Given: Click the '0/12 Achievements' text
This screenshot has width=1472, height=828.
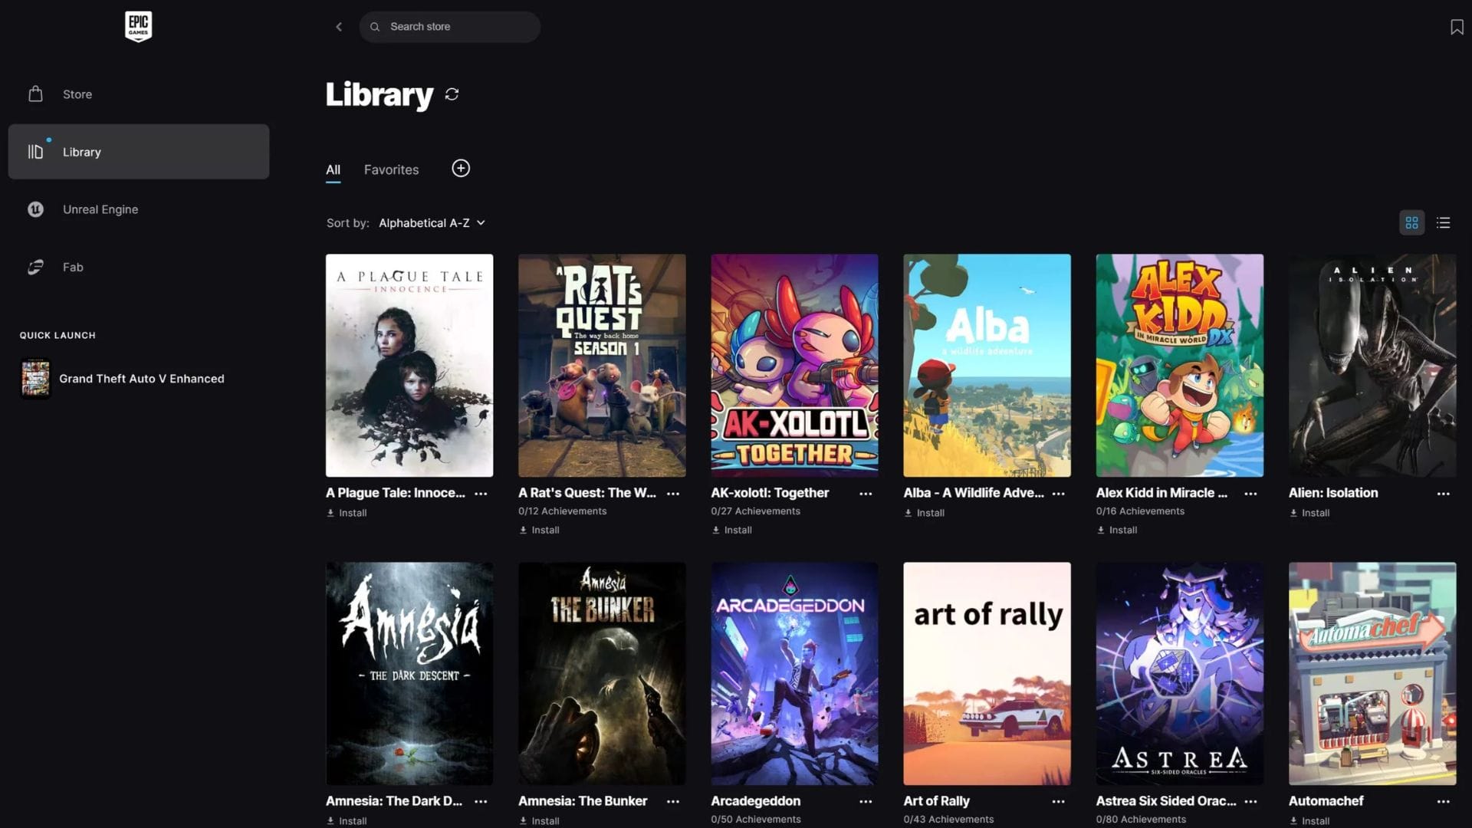Looking at the screenshot, I should click(x=562, y=511).
